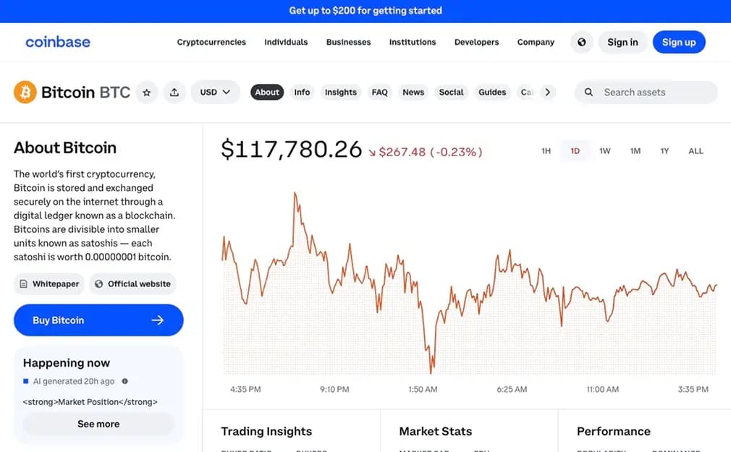Open the share options for Bitcoin
Screen dimensions: 731x452
point(174,92)
